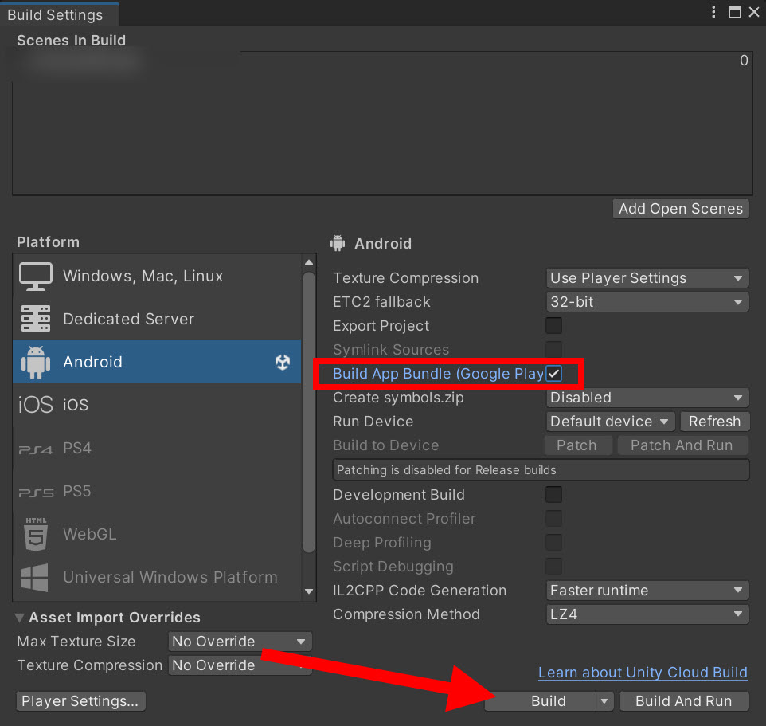
Task: Click the Universal Windows Platform logo icon
Action: coord(35,578)
